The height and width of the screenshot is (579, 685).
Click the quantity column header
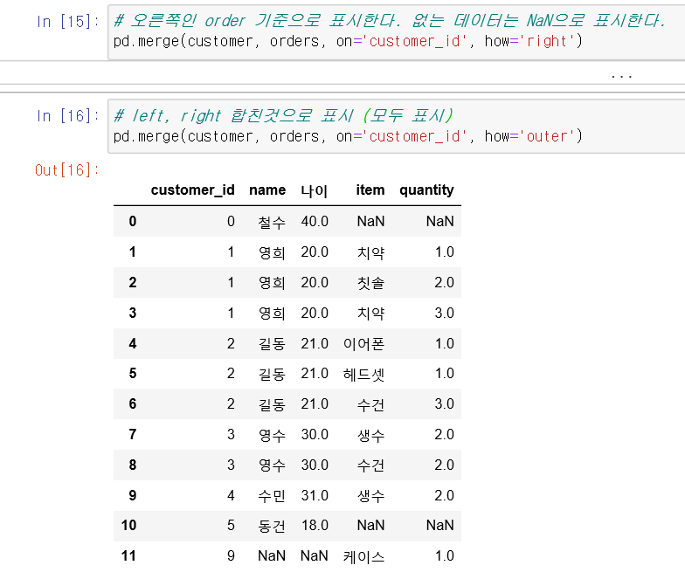point(426,190)
